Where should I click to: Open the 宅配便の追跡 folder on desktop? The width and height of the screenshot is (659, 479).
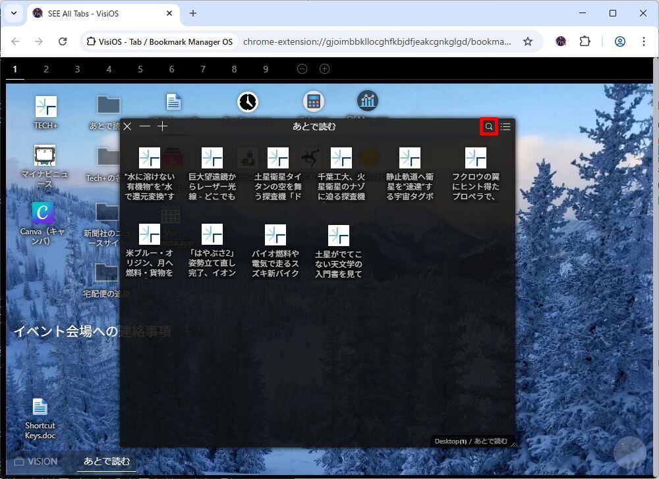click(x=105, y=280)
